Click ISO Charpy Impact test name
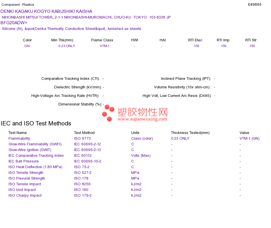 click(x=25, y=195)
